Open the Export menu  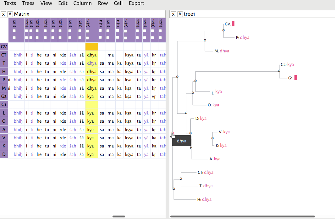pyautogui.click(x=136, y=3)
